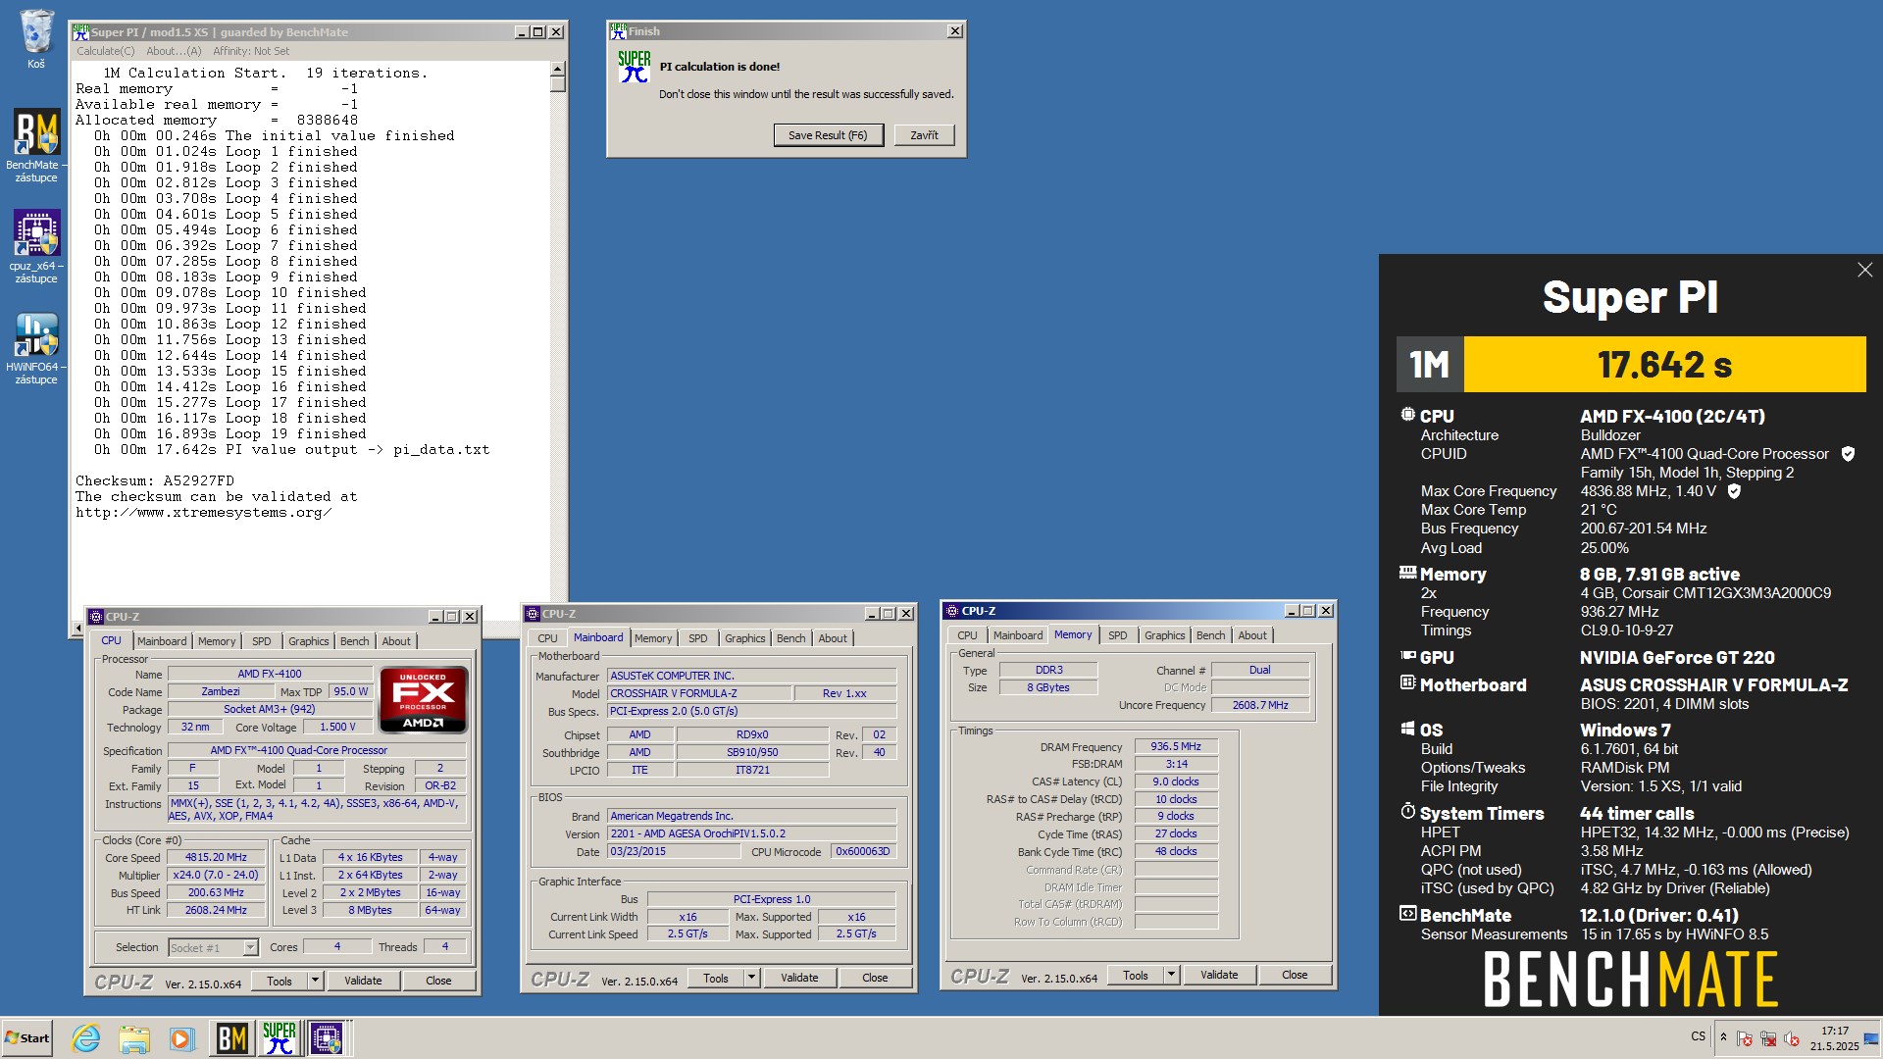Click the 17.642 s result bar in BenchMate
This screenshot has height=1059, width=1883.
click(x=1664, y=365)
